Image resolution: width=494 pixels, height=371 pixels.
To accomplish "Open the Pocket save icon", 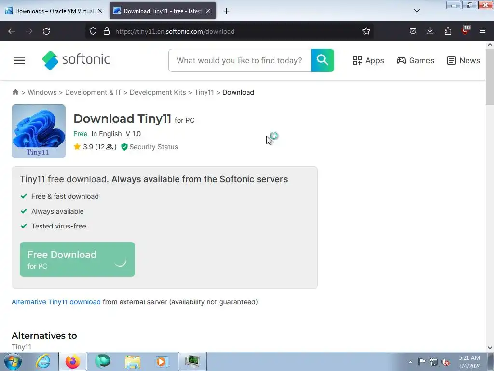I will (413, 31).
